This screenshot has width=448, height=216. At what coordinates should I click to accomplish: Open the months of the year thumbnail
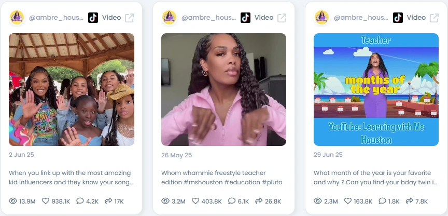pyautogui.click(x=376, y=89)
